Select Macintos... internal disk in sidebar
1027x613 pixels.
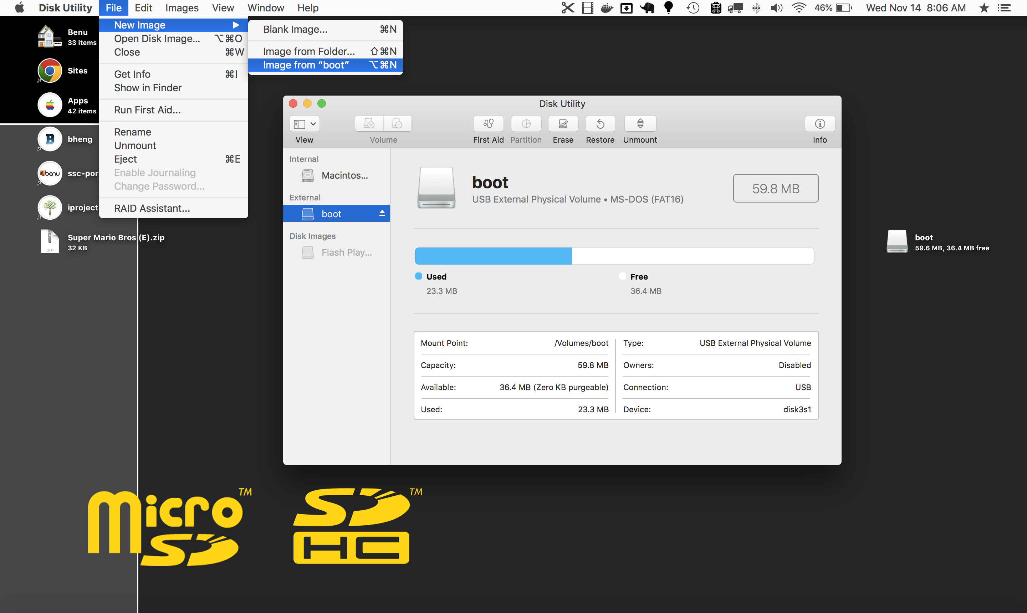337,175
